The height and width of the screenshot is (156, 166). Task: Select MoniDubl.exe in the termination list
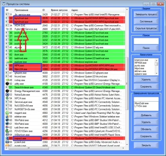(141, 103)
